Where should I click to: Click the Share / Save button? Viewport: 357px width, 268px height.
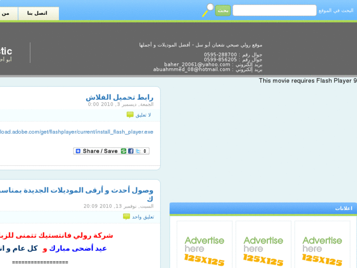[x=111, y=151]
